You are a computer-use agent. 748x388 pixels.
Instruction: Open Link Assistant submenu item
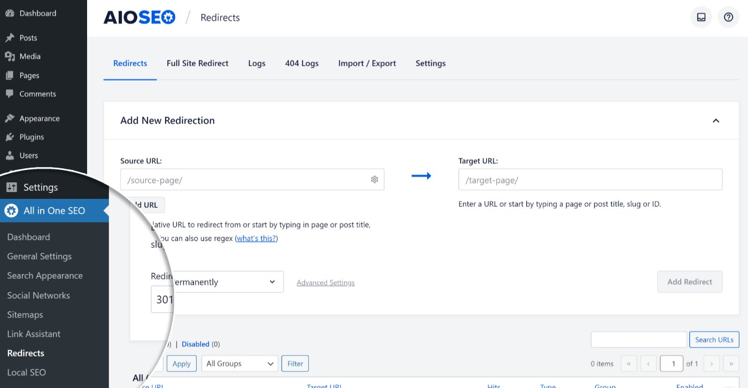pos(34,334)
